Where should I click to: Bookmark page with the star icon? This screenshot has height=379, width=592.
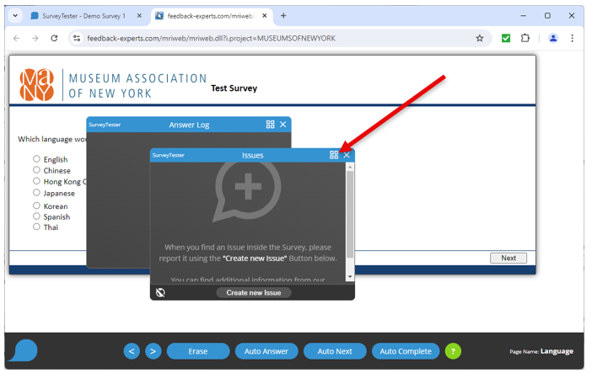(x=480, y=38)
